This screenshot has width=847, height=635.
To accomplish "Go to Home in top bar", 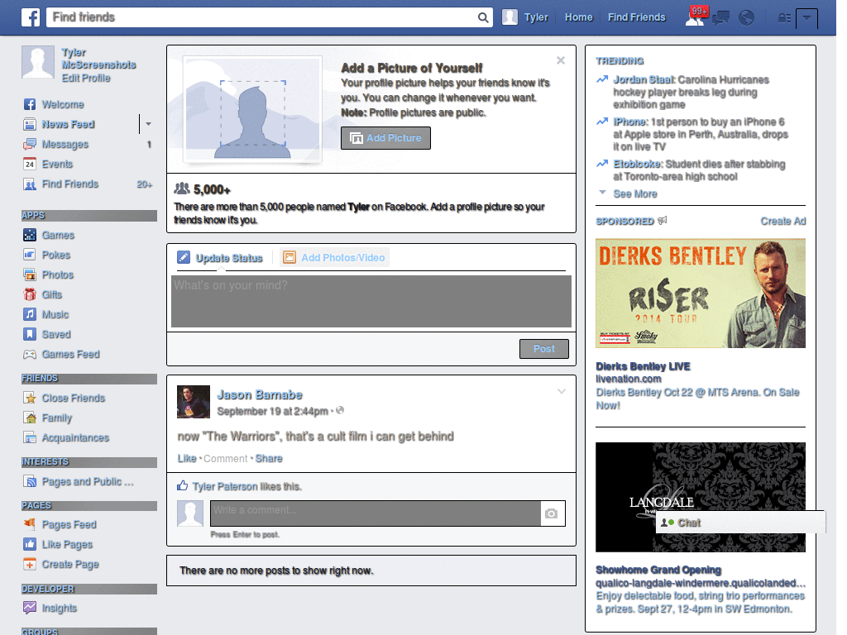I will coord(578,17).
